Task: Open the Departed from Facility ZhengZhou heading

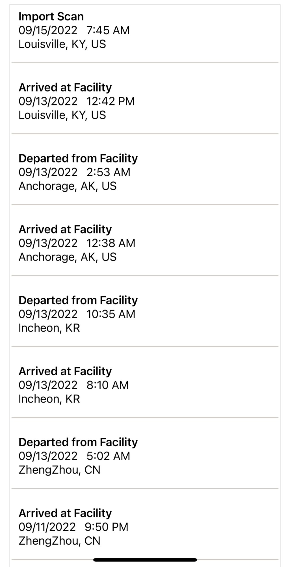Action: (78, 442)
